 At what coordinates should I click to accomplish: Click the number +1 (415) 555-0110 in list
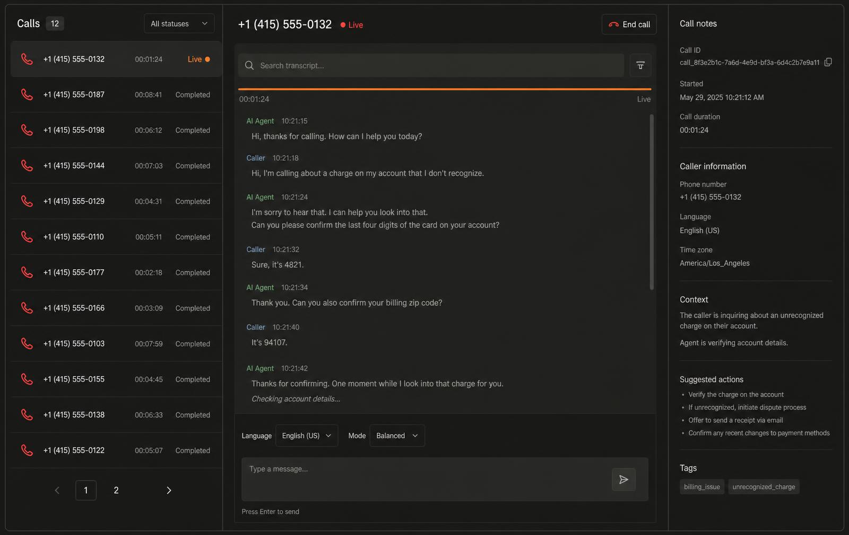(74, 237)
